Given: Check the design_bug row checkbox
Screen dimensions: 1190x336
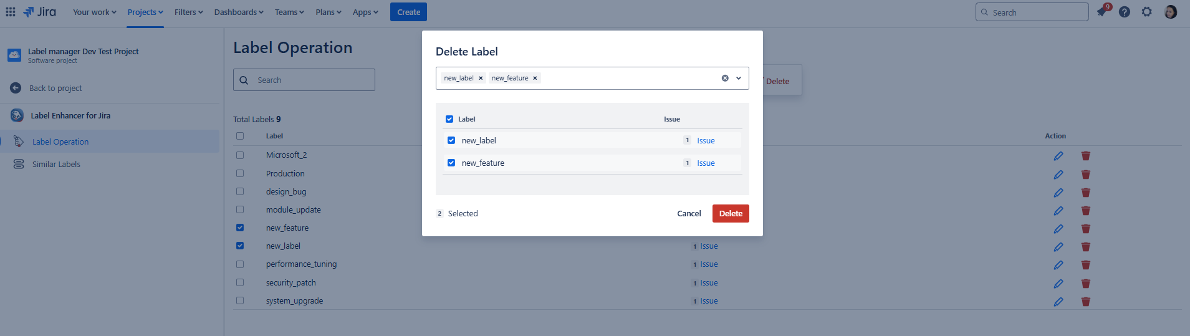Looking at the screenshot, I should pos(240,191).
